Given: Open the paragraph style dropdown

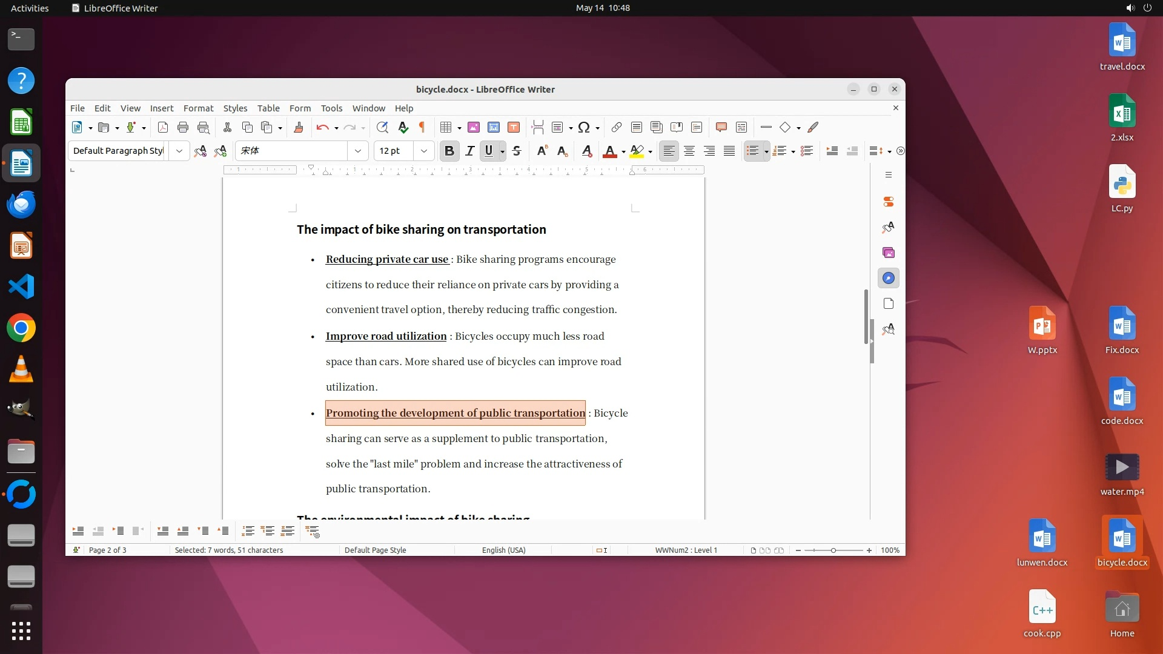Looking at the screenshot, I should [179, 151].
